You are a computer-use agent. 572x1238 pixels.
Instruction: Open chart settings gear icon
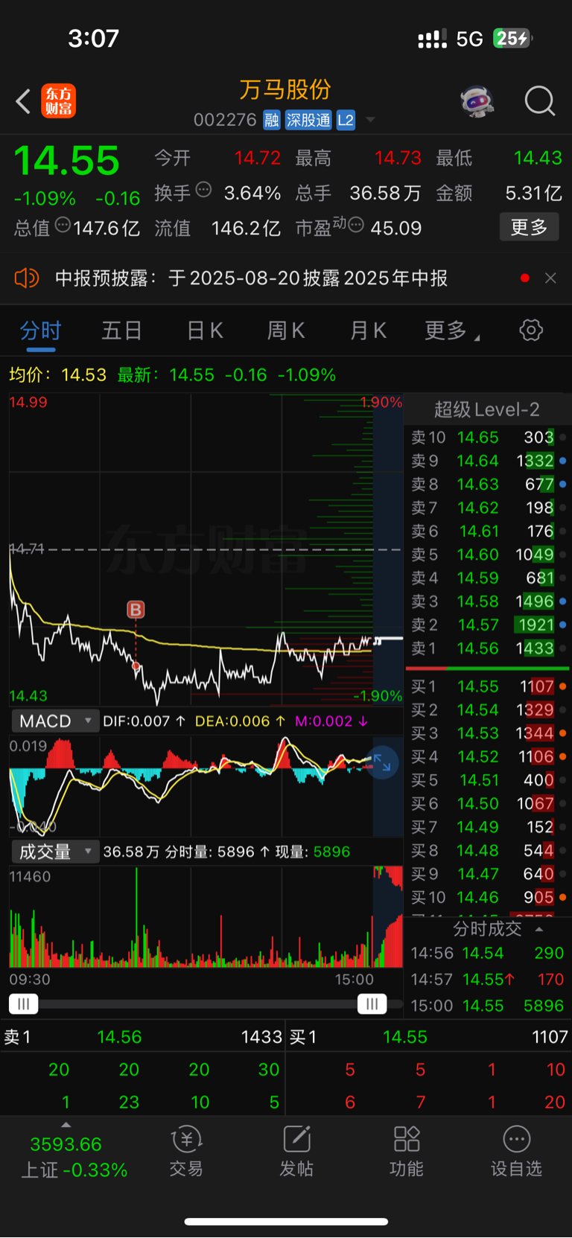531,330
